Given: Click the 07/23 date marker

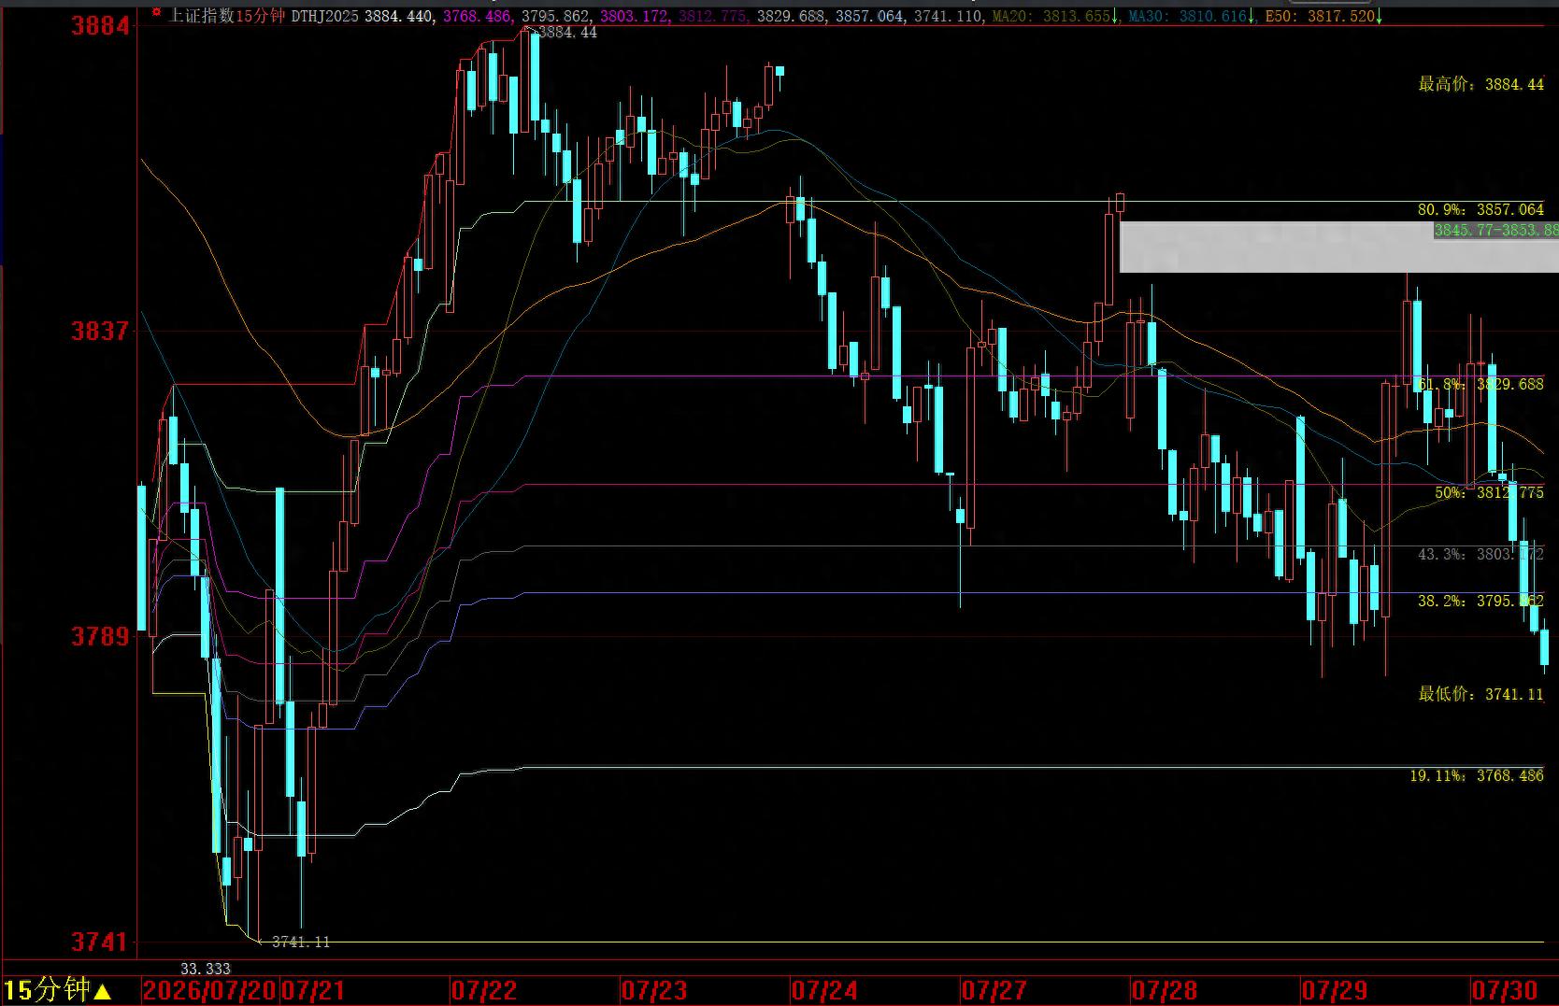Looking at the screenshot, I should pyautogui.click(x=654, y=990).
